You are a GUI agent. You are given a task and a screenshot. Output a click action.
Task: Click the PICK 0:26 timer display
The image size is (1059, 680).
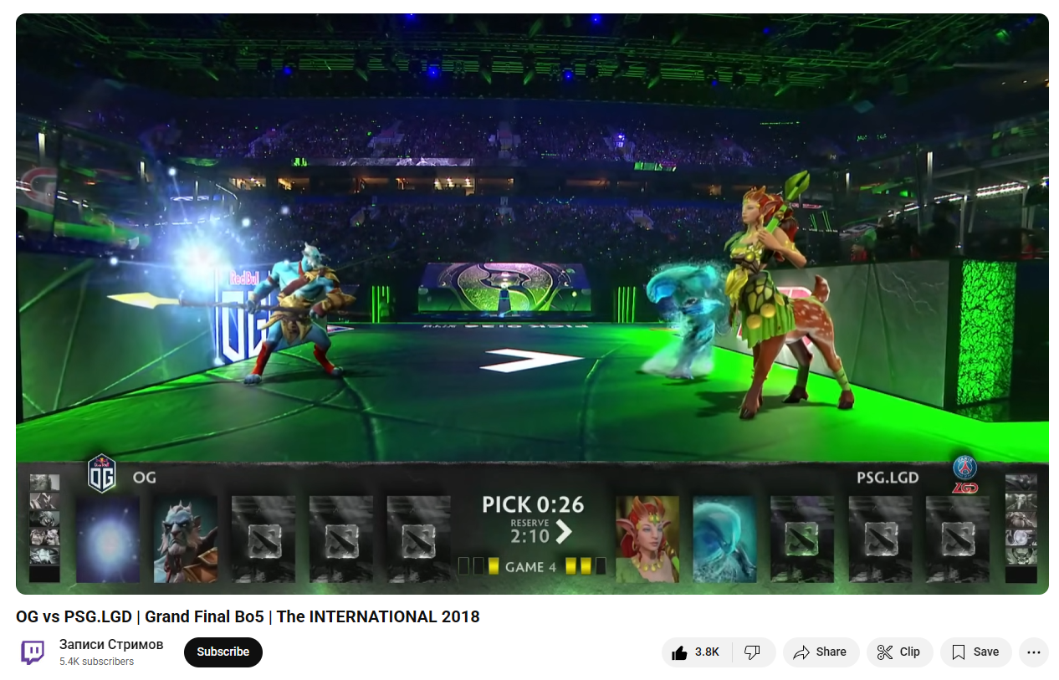tap(533, 504)
